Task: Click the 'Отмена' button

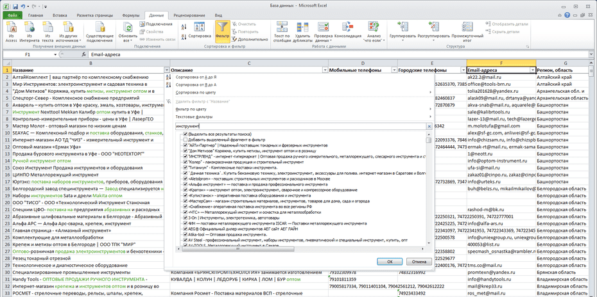Action: point(419,262)
